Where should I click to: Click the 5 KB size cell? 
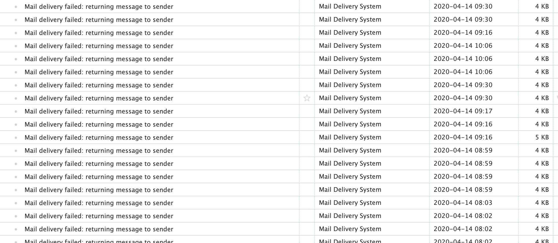coord(542,137)
